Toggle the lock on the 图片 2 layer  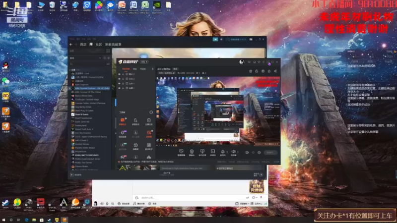click(x=123, y=74)
